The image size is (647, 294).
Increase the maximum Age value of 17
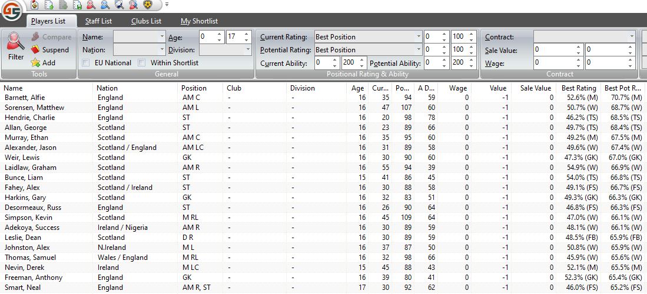(x=247, y=34)
